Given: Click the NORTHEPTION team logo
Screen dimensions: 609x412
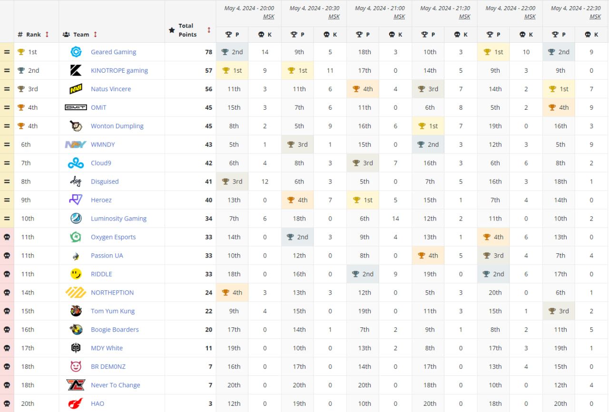Looking at the screenshot, I should (76, 293).
